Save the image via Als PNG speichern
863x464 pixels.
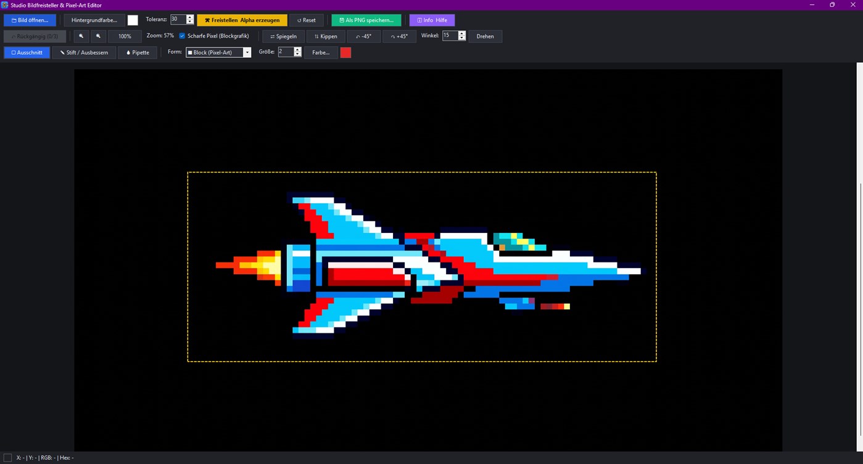pos(366,20)
